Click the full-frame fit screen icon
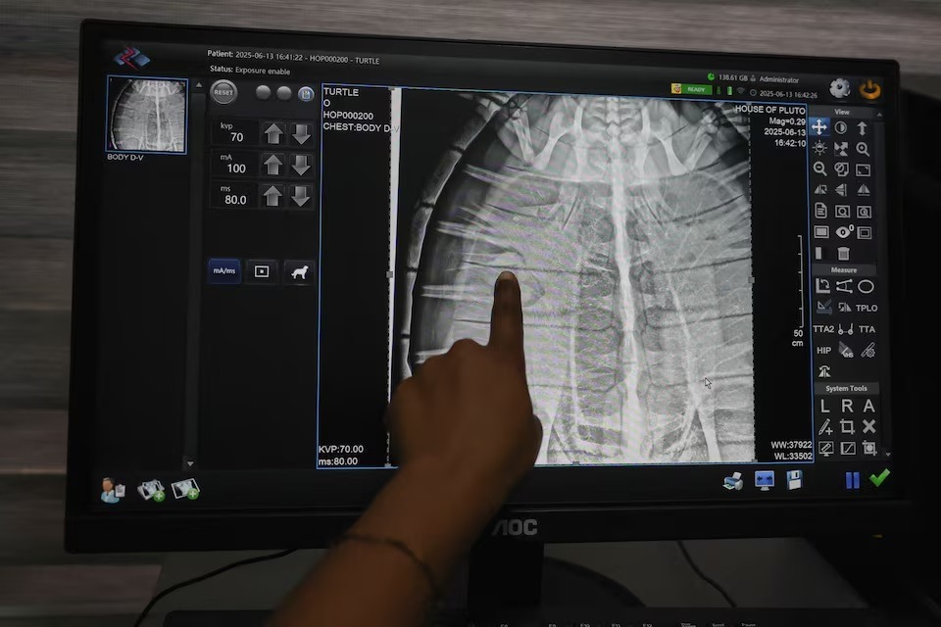This screenshot has height=627, width=941. (863, 170)
